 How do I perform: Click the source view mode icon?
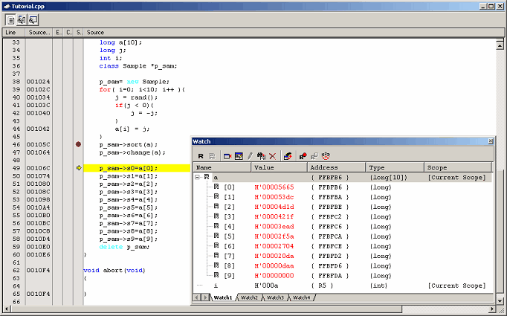point(10,19)
